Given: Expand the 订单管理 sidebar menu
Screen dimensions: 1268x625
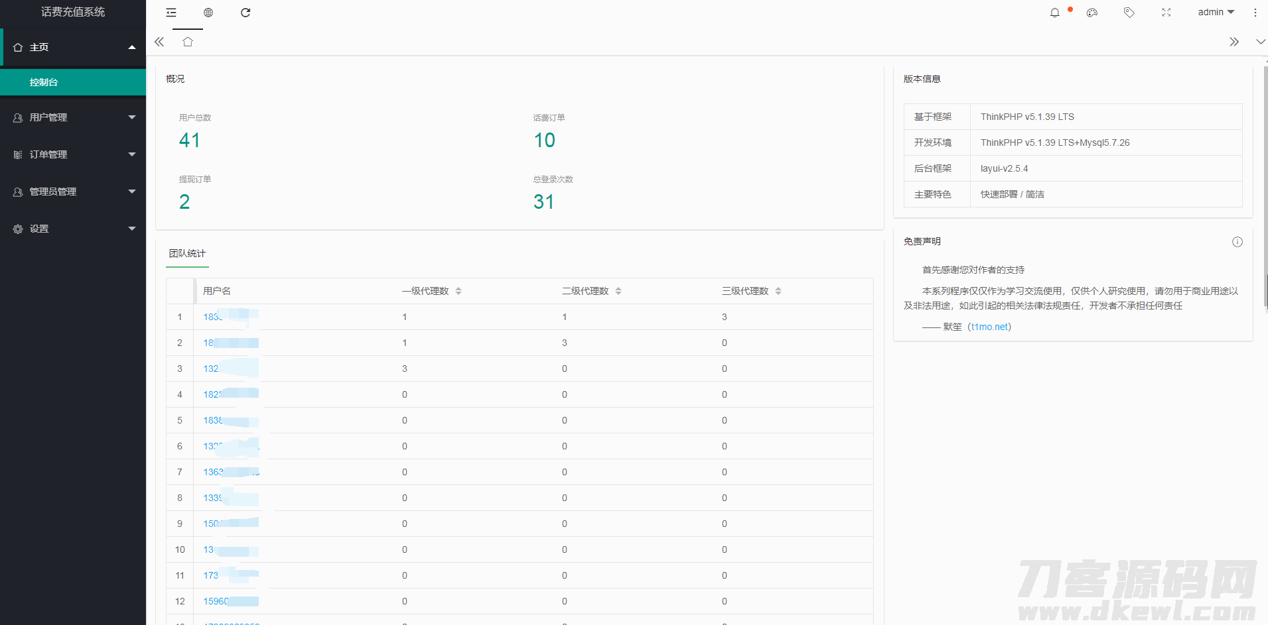Looking at the screenshot, I should pyautogui.click(x=73, y=154).
